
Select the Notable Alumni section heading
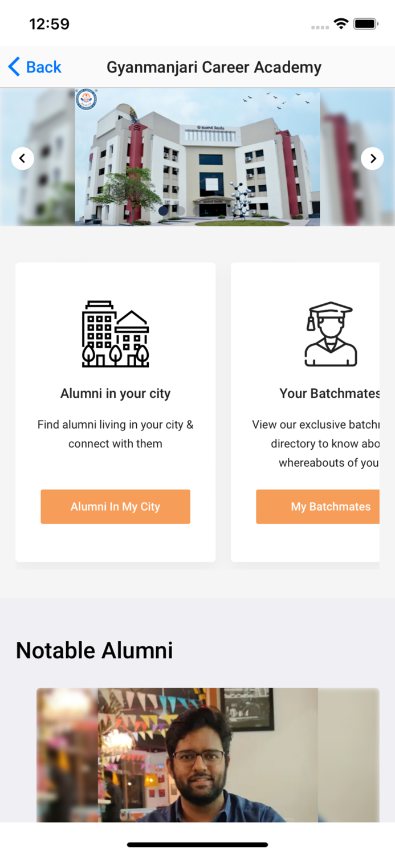click(x=94, y=650)
